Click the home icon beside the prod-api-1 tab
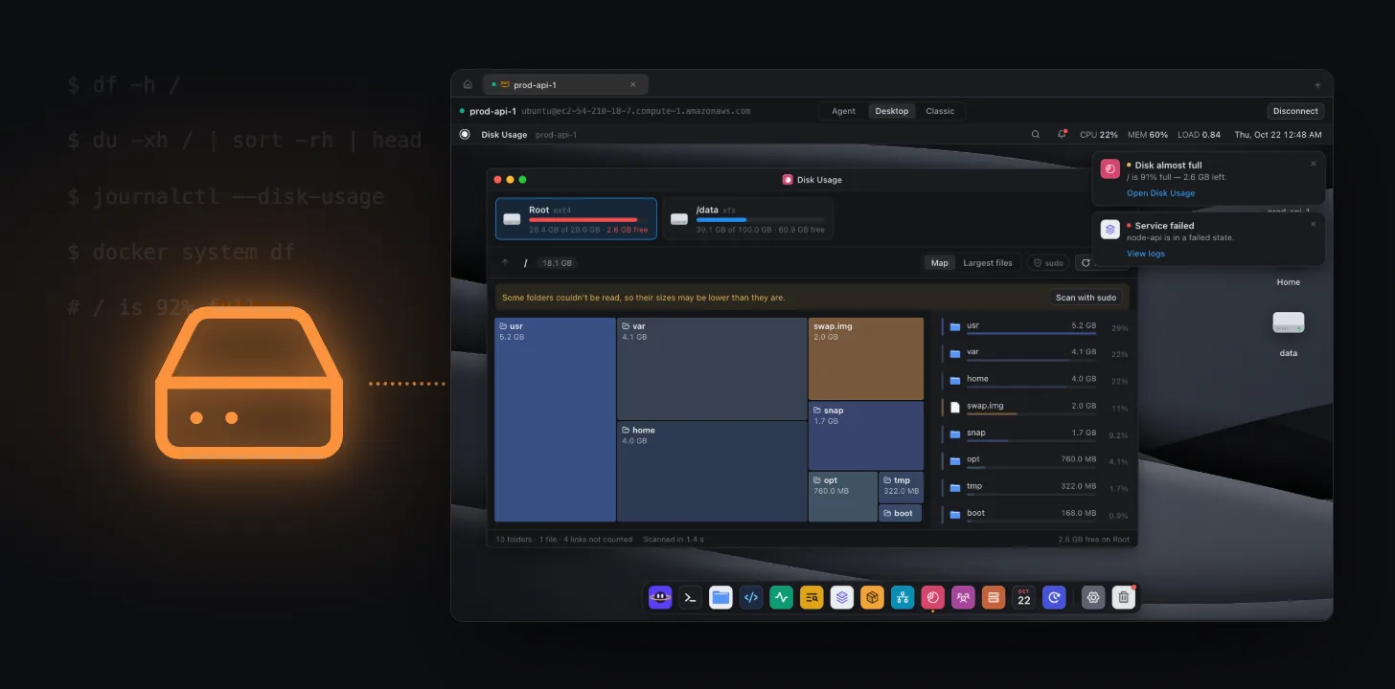 (x=468, y=84)
